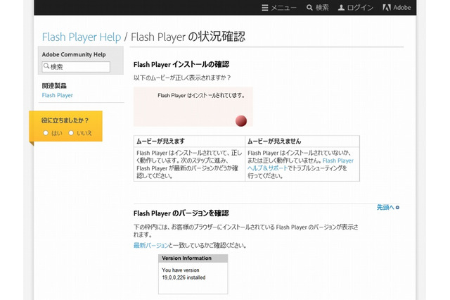Open the Flash Player related product link

pyautogui.click(x=58, y=95)
